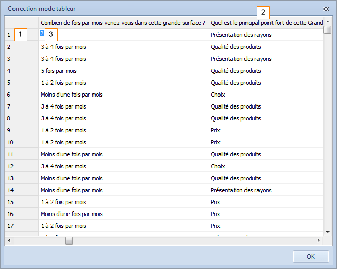This screenshot has width=337, height=269.
Task: Click the horizontal scrollbar right arrow
Action: point(319,240)
